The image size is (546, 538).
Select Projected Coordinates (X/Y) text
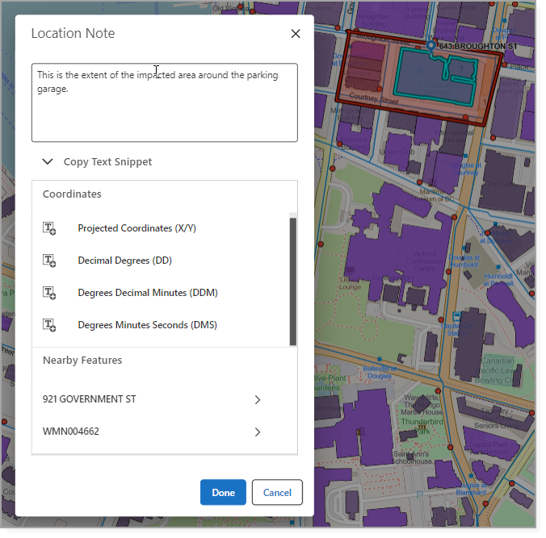click(136, 228)
